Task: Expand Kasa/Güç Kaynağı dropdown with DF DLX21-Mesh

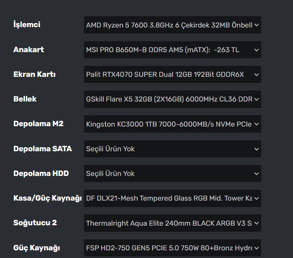Action: tap(173, 199)
